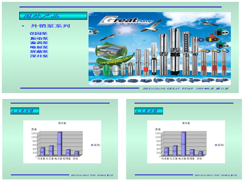Click the 万元 axis label in right chart
The image size is (246, 183).
(158, 129)
